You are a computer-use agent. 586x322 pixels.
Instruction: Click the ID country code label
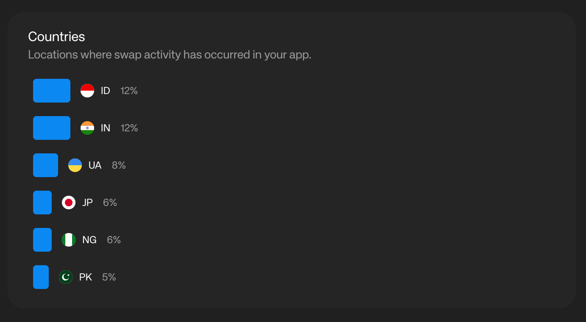106,91
